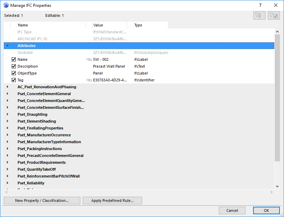Image resolution: width=284 pixels, height=217 pixels.
Task: Open help via the question mark icon
Action: (260, 5)
